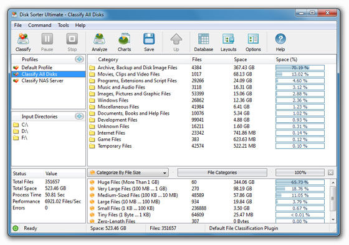Click the Huge Files category icon

pyautogui.click(x=92, y=182)
